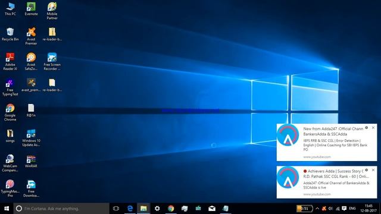Select avast_prem installer file icon
Viewport: 381px width, 214px height.
[31, 85]
